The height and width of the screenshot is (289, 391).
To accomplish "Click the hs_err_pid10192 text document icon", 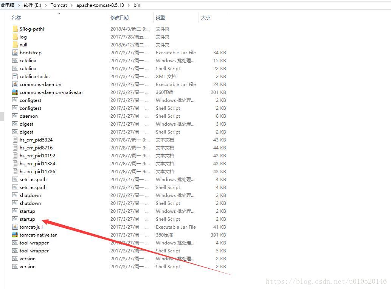I will coord(15,156).
